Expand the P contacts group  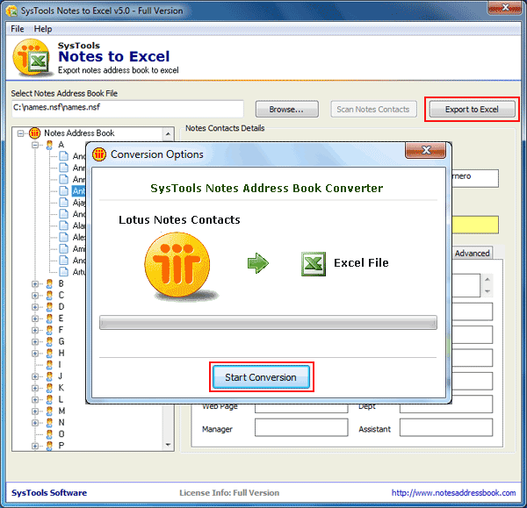tap(35, 446)
